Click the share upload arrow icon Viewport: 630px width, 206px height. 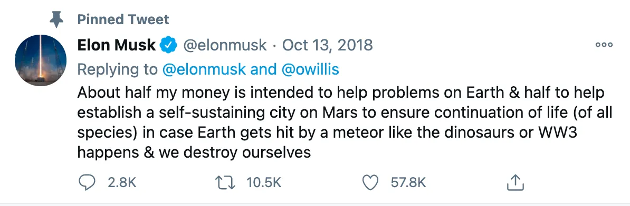point(516,183)
